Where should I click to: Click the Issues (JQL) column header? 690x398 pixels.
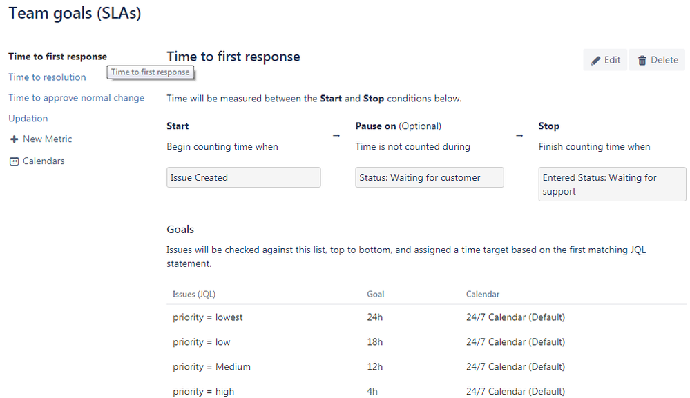194,295
